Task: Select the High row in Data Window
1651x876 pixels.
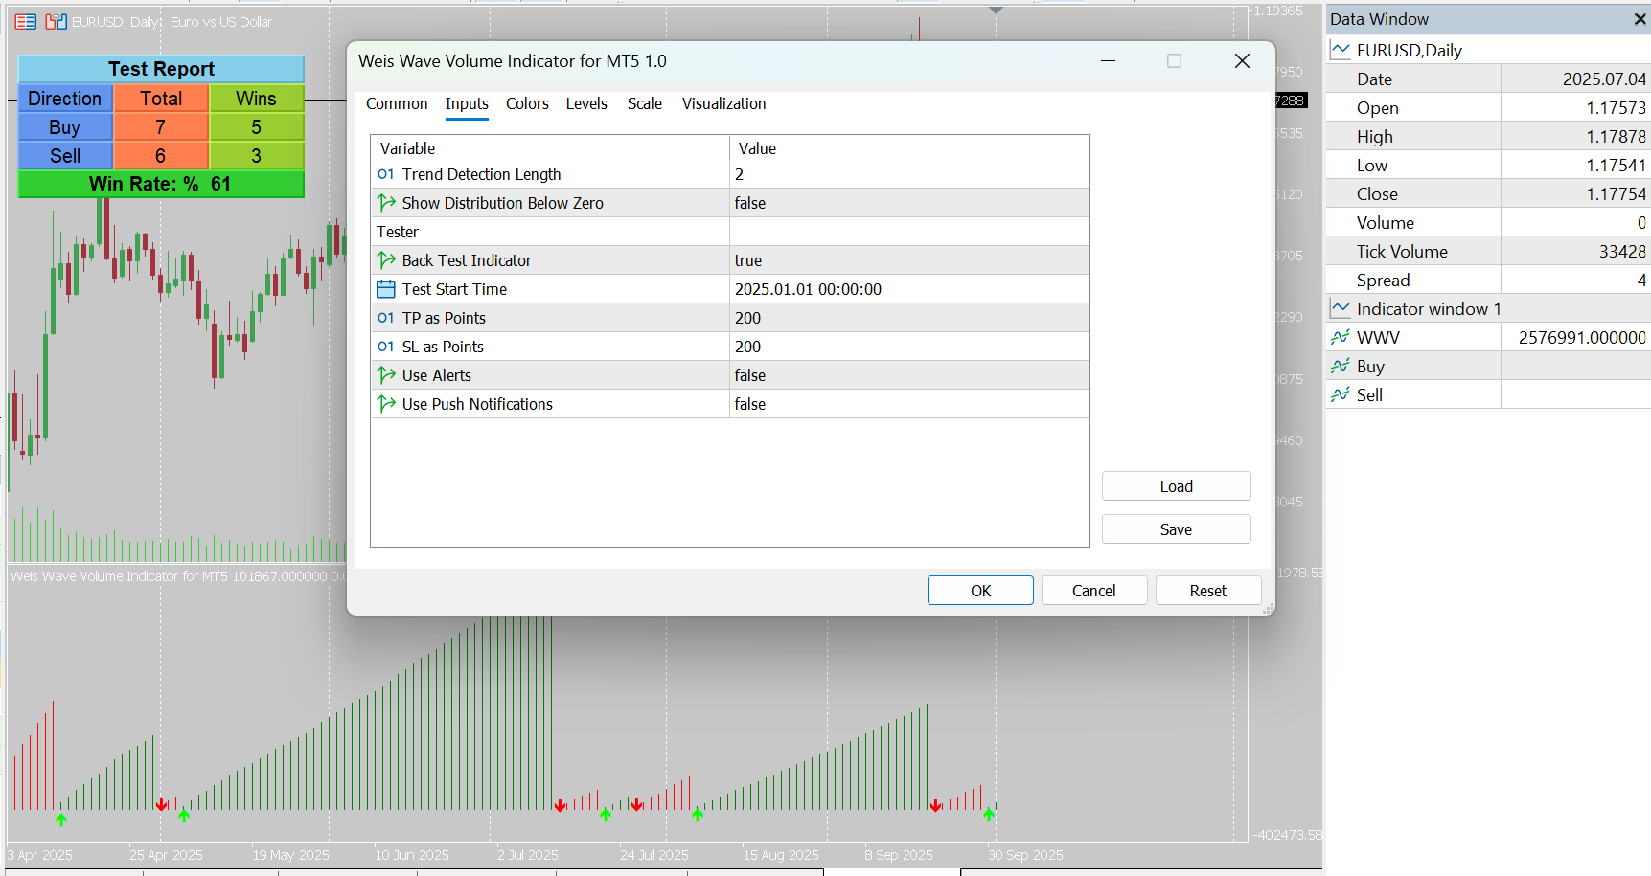Action: pos(1488,136)
